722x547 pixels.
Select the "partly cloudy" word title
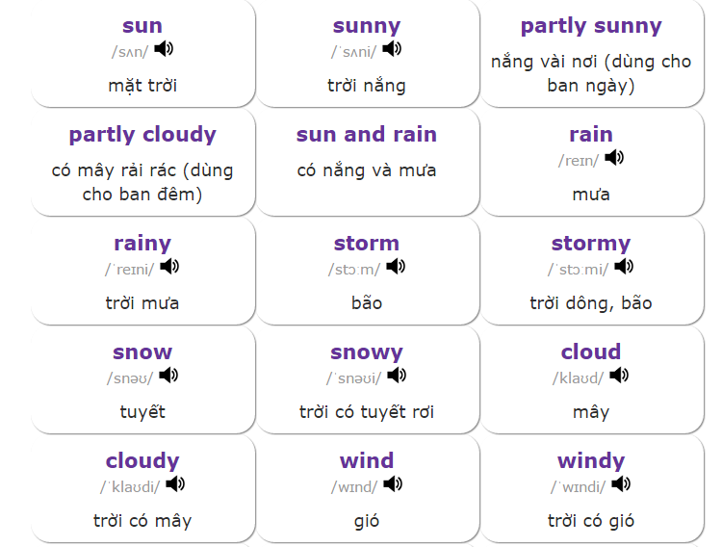point(142,135)
